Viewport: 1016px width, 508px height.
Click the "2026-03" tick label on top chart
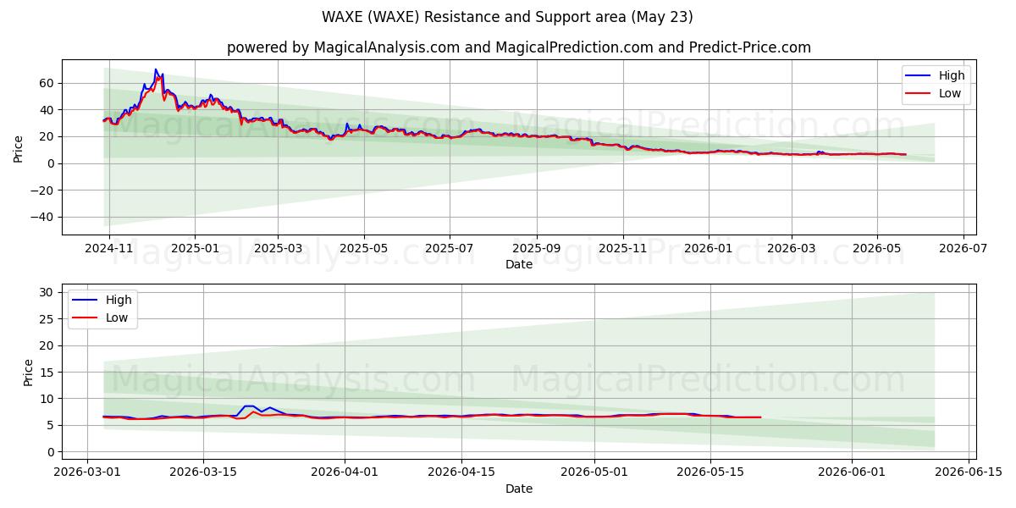[791, 248]
